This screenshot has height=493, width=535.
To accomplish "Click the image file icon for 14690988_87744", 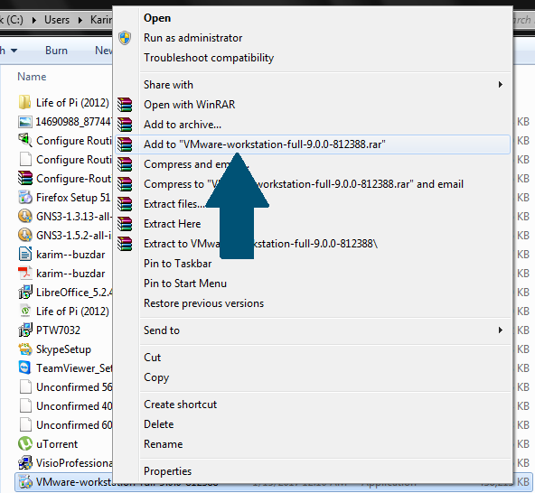I will (25, 121).
